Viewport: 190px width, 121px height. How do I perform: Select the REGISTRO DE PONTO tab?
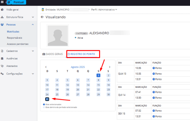pyautogui.click(x=83, y=54)
